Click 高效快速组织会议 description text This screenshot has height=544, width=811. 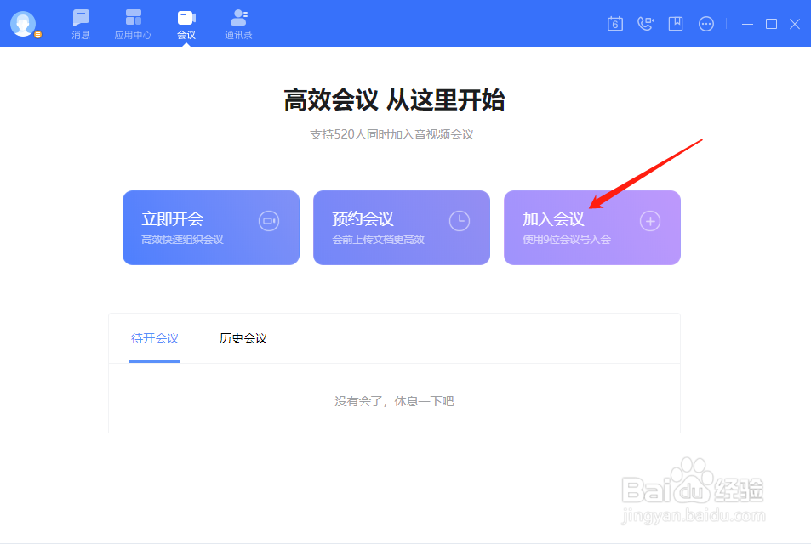[183, 240]
